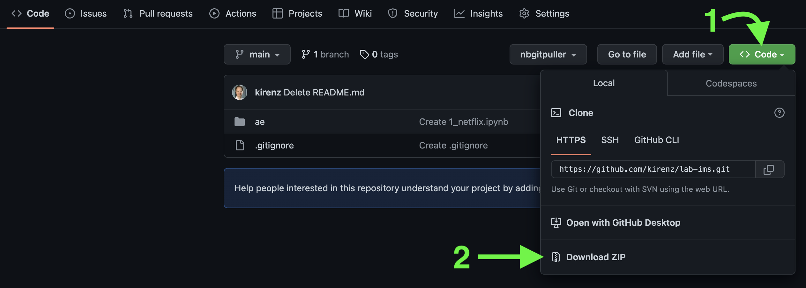This screenshot has height=288, width=806.
Task: Expand the main branch dropdown
Action: coord(257,54)
